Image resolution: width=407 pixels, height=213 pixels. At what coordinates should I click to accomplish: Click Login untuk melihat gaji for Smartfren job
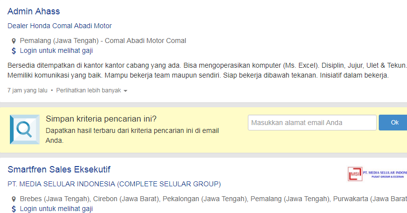(x=56, y=209)
